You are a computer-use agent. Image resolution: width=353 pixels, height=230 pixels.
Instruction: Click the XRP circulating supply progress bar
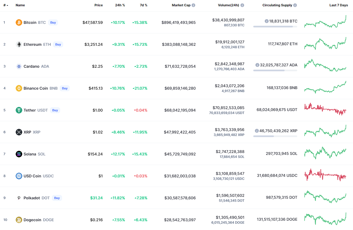[275, 136]
